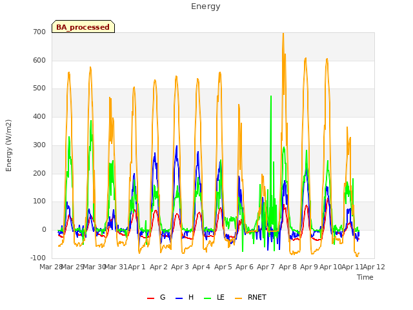
Task: Click the 300 y-axis tick label
Action: tap(39, 145)
